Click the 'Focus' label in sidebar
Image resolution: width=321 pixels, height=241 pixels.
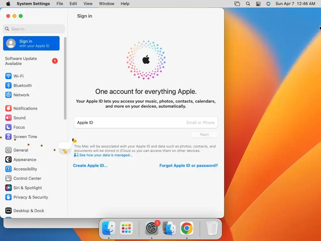[19, 127]
